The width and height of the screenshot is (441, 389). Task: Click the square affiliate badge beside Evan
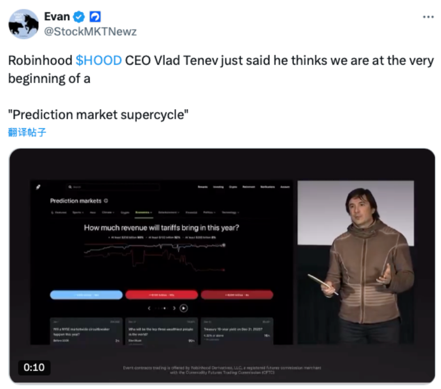pyautogui.click(x=95, y=17)
